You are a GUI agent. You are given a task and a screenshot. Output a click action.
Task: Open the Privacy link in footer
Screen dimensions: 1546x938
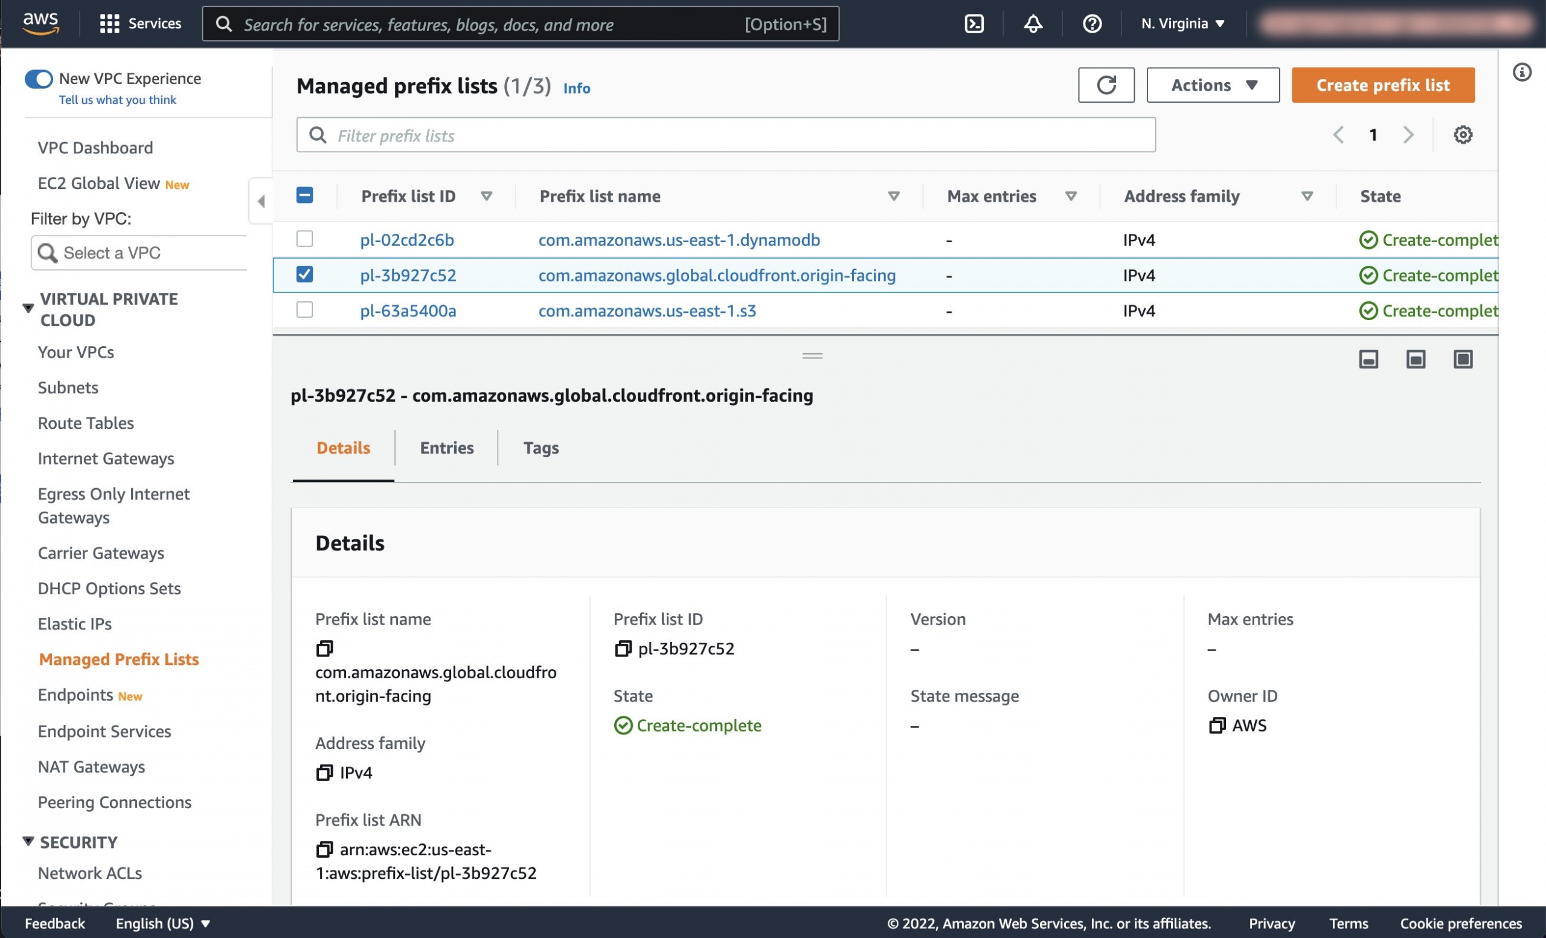click(x=1271, y=924)
